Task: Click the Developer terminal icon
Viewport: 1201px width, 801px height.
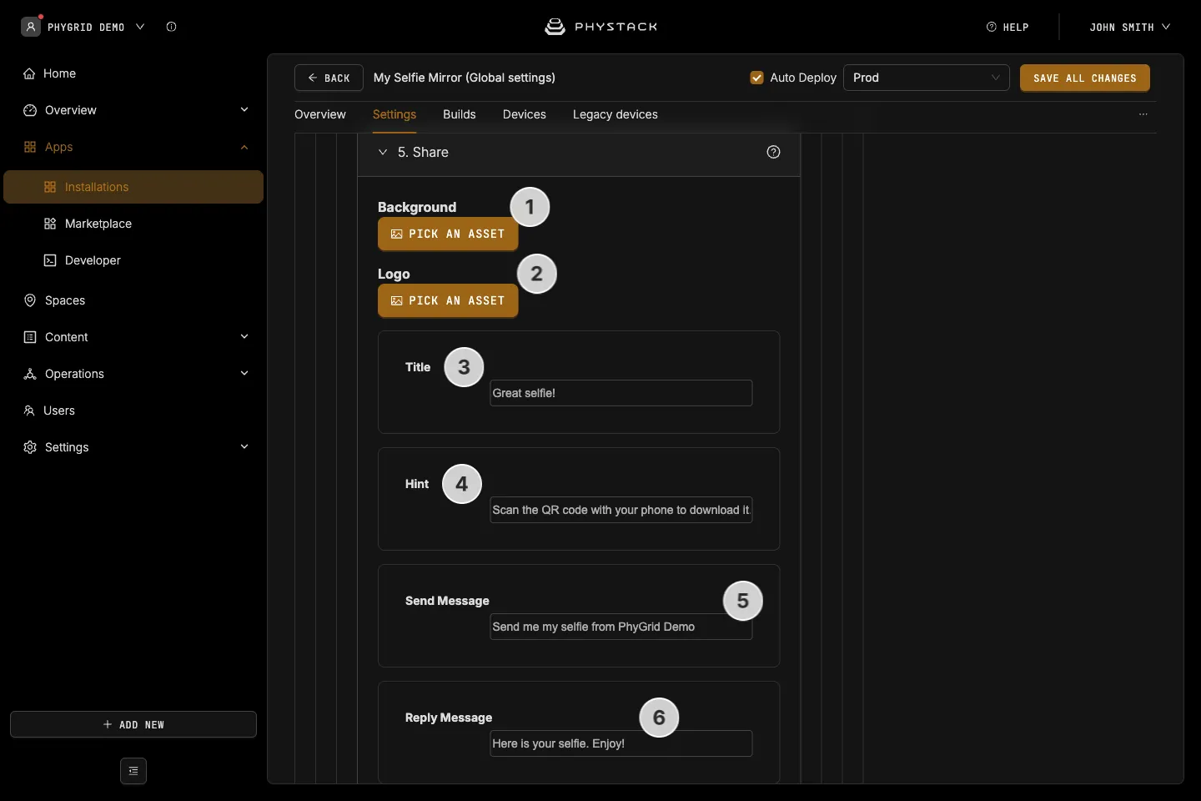Action: (x=50, y=260)
